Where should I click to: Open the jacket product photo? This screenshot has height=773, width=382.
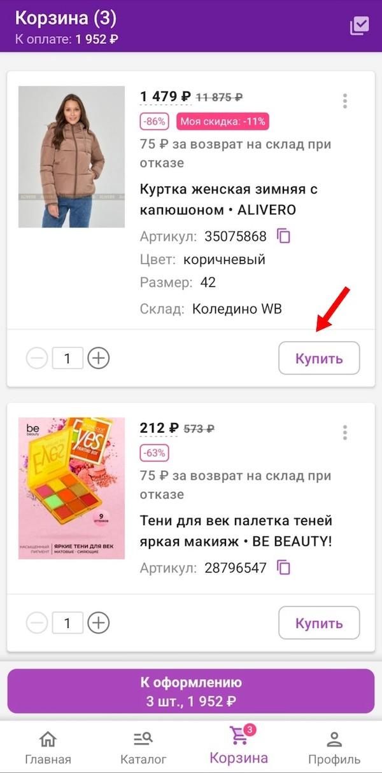pyautogui.click(x=71, y=157)
